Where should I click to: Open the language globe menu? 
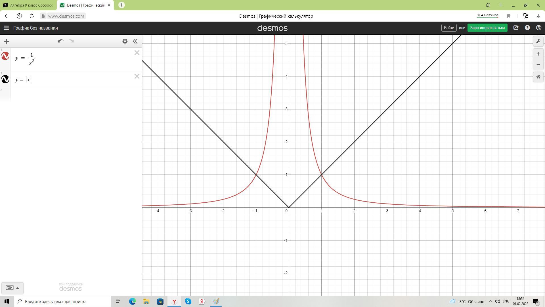click(x=538, y=28)
